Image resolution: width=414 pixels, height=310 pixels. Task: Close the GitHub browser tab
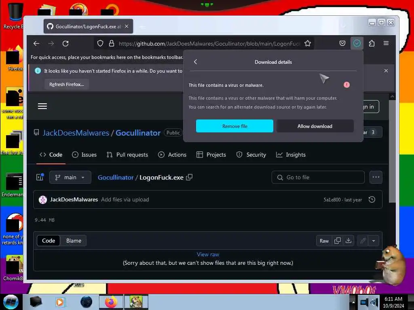127,26
